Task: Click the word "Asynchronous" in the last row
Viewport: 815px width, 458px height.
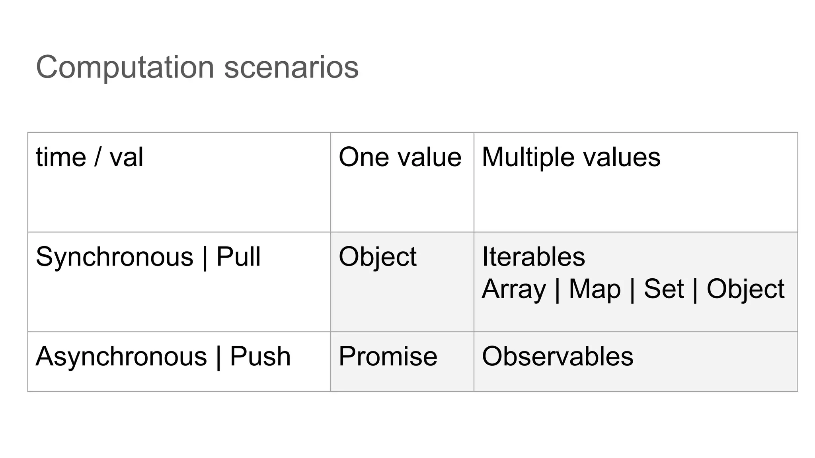Action: [121, 356]
